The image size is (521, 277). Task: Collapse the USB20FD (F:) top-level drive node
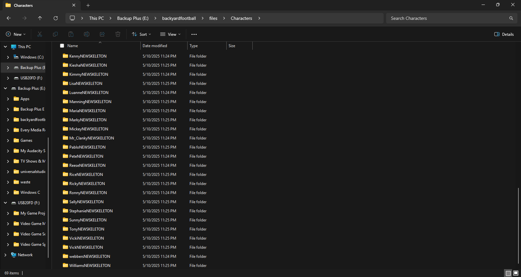tap(5, 203)
